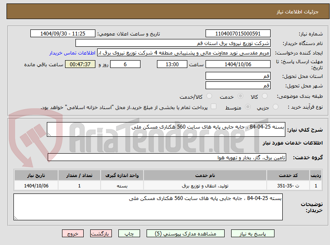Viewport: 330px width, 245px height.
Task: Open اطلاعات تماس خریدار link
Action: tap(72, 53)
